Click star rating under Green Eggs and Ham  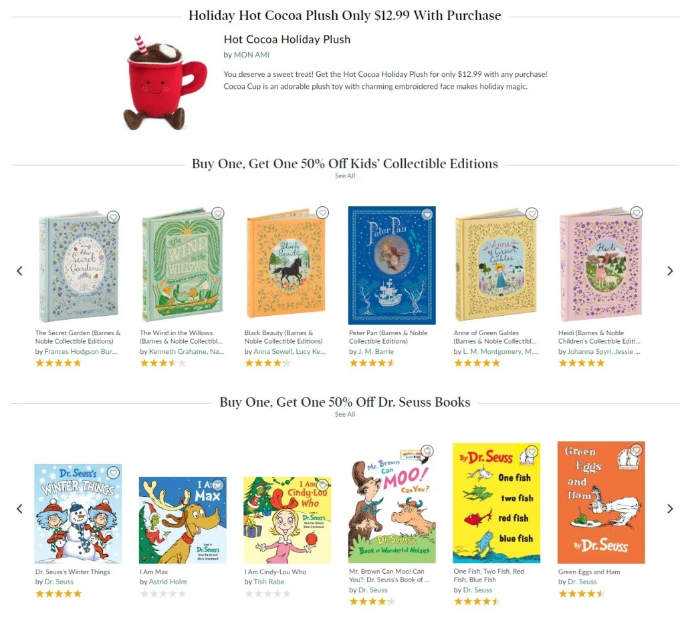pos(581,594)
